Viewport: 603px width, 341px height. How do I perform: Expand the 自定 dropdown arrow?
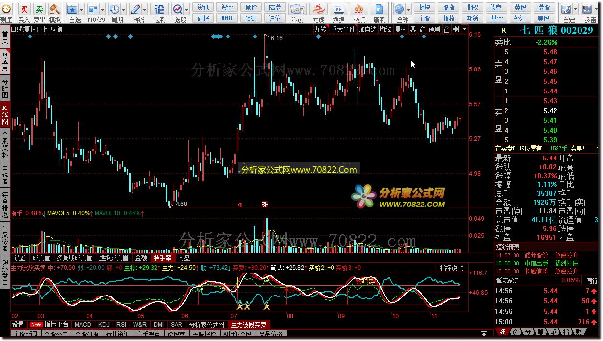576,9
